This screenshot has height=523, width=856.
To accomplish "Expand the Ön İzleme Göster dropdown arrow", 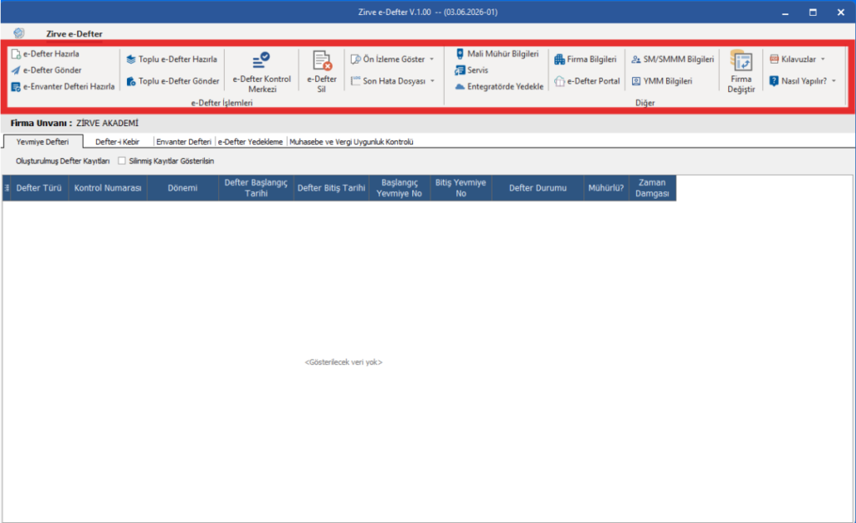I will click(432, 58).
